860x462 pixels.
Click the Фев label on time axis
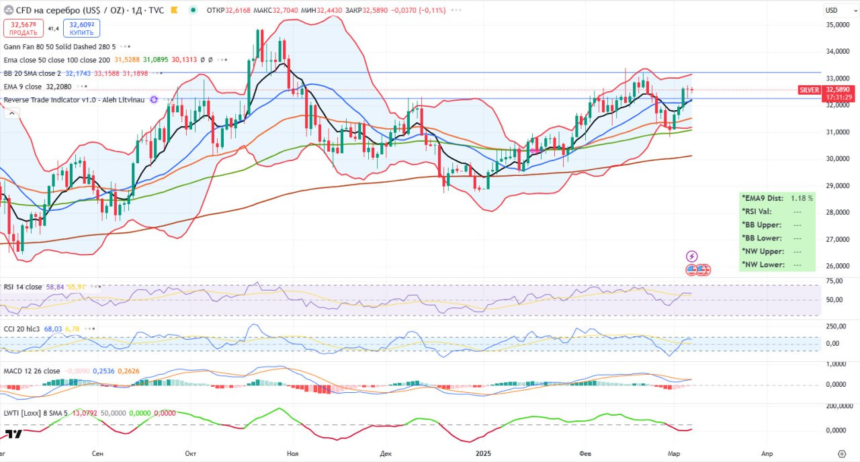coord(584,453)
